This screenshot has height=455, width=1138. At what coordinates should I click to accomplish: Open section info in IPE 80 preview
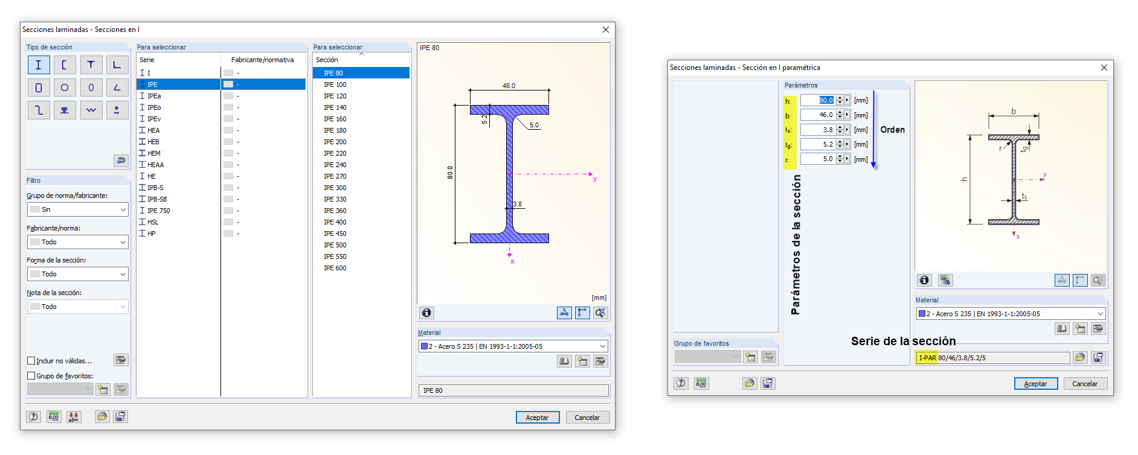(426, 313)
